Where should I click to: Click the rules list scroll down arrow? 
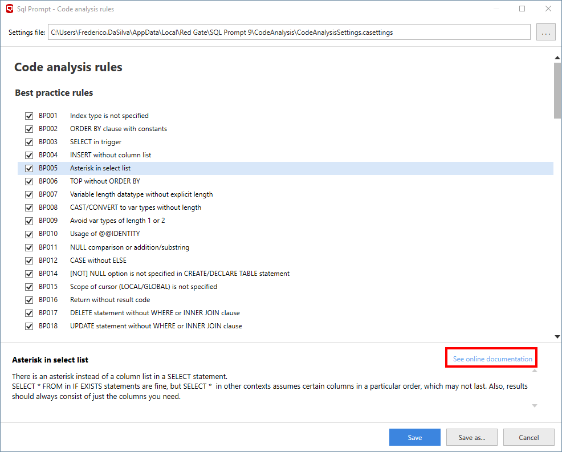557,337
